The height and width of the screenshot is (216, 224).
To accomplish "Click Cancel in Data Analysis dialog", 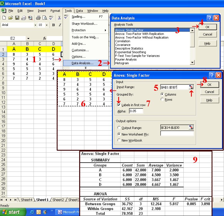I will pyautogui.click(x=208, y=34).
